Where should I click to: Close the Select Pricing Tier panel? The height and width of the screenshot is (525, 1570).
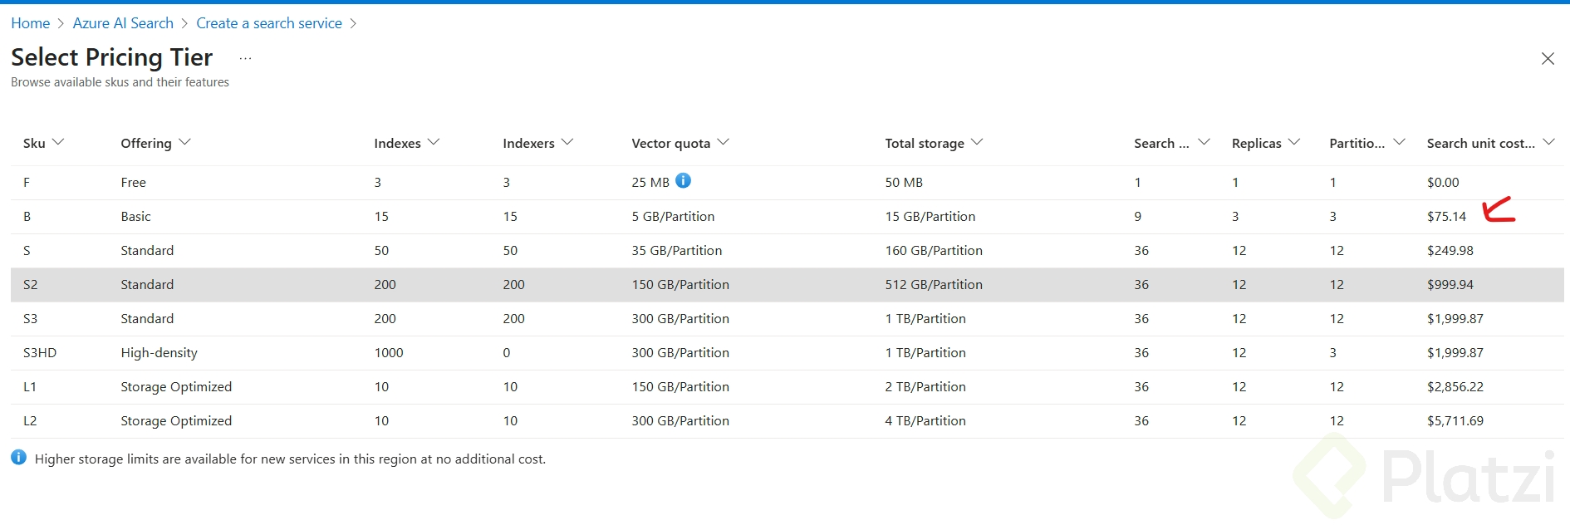(x=1548, y=59)
